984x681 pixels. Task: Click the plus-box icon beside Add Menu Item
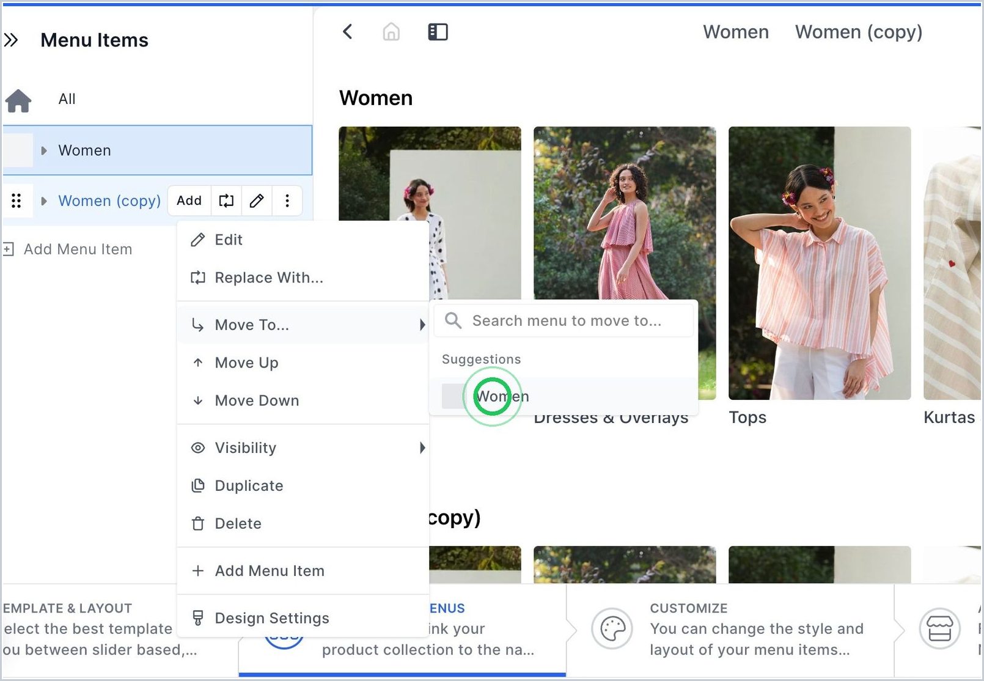pos(8,249)
